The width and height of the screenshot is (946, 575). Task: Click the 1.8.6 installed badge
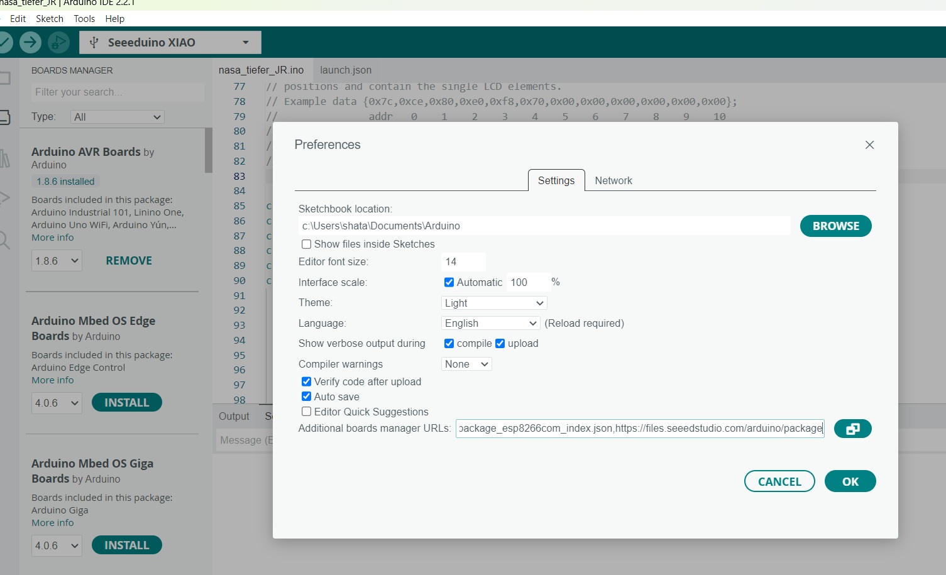(65, 181)
